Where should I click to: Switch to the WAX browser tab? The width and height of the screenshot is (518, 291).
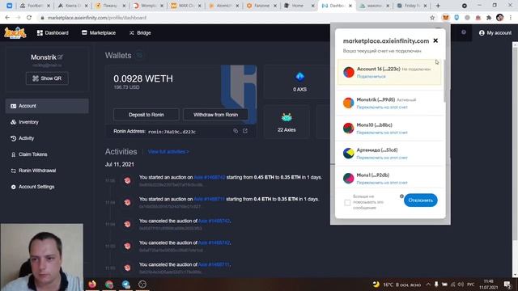186,6
